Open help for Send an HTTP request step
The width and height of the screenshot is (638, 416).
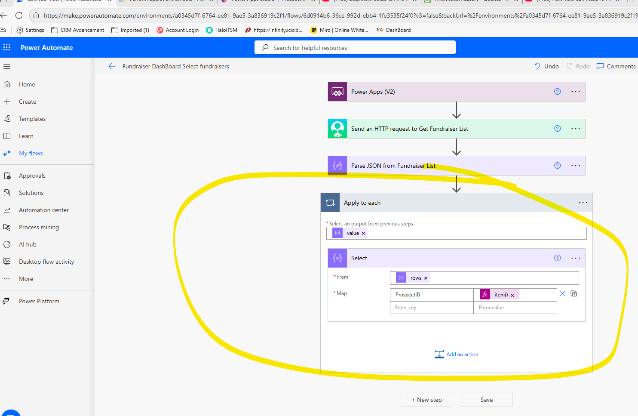point(558,129)
